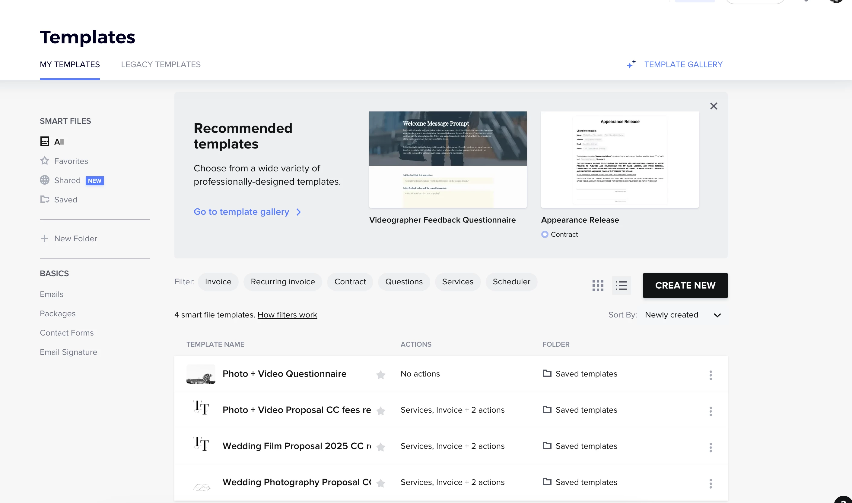Switch to grid view icon
852x503 pixels.
point(598,286)
